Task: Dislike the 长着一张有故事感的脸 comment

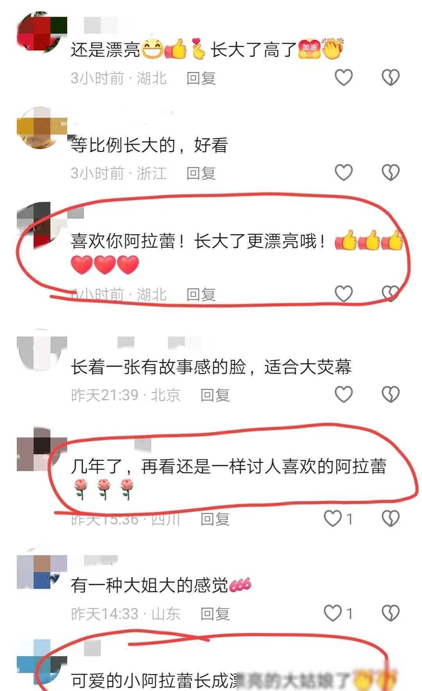Action: [390, 394]
